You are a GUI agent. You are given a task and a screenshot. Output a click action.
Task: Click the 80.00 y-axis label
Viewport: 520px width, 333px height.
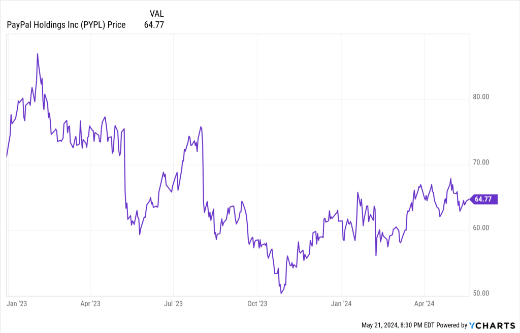478,97
